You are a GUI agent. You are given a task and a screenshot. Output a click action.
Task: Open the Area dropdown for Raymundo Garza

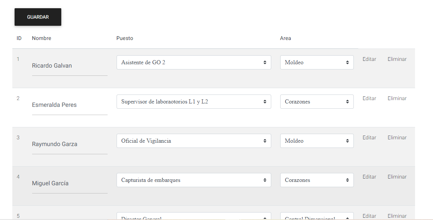(316, 141)
